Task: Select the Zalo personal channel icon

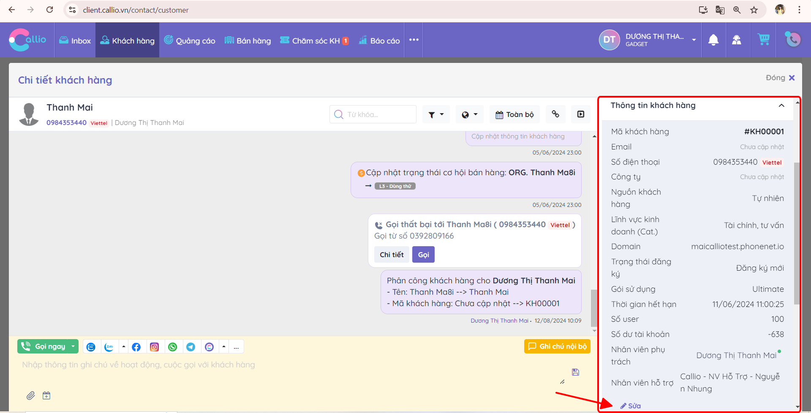Action: (109, 347)
